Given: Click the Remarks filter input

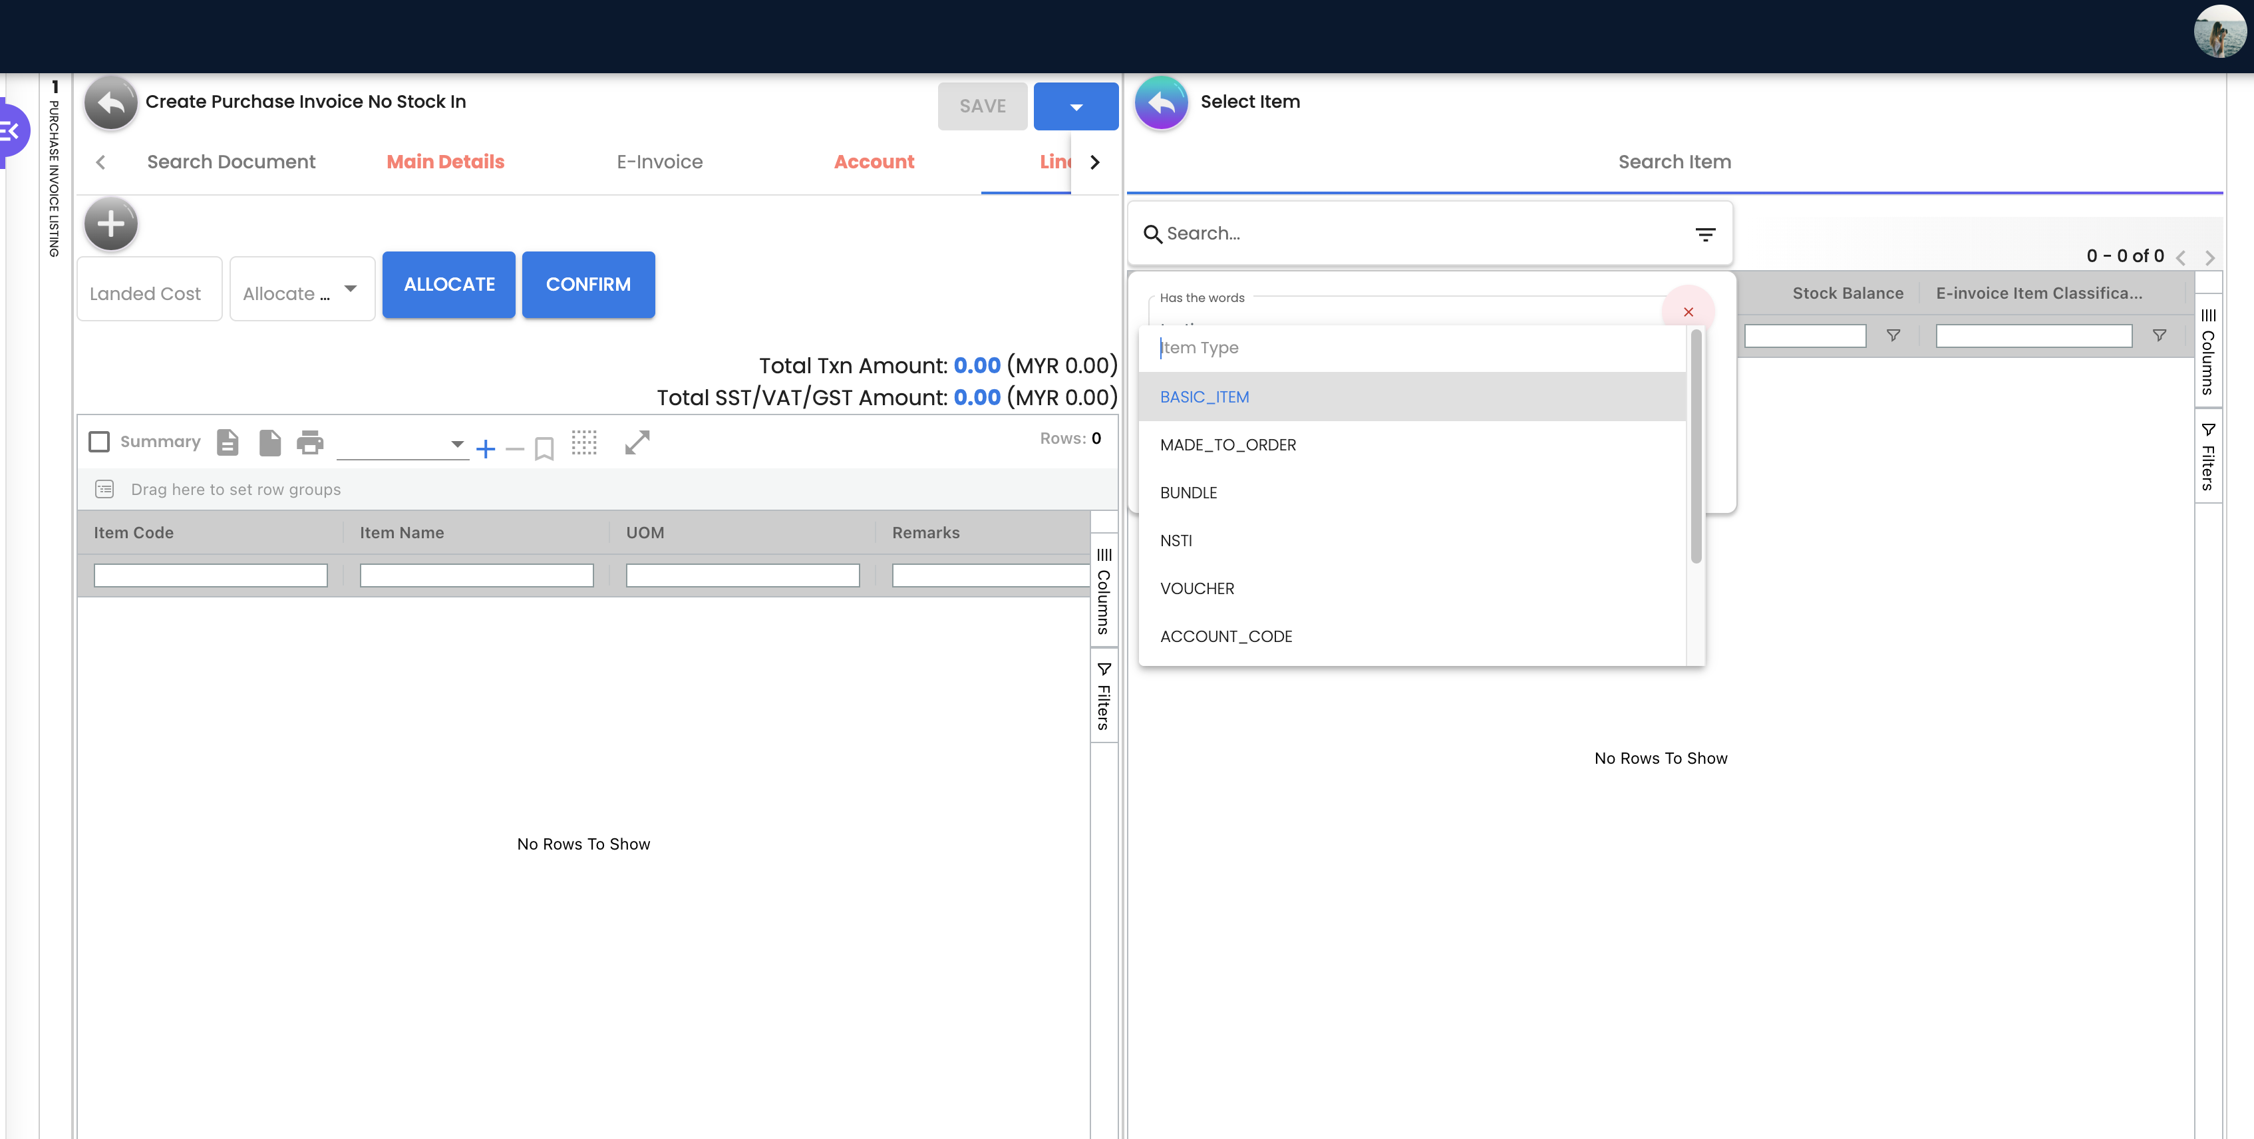Looking at the screenshot, I should 991,575.
